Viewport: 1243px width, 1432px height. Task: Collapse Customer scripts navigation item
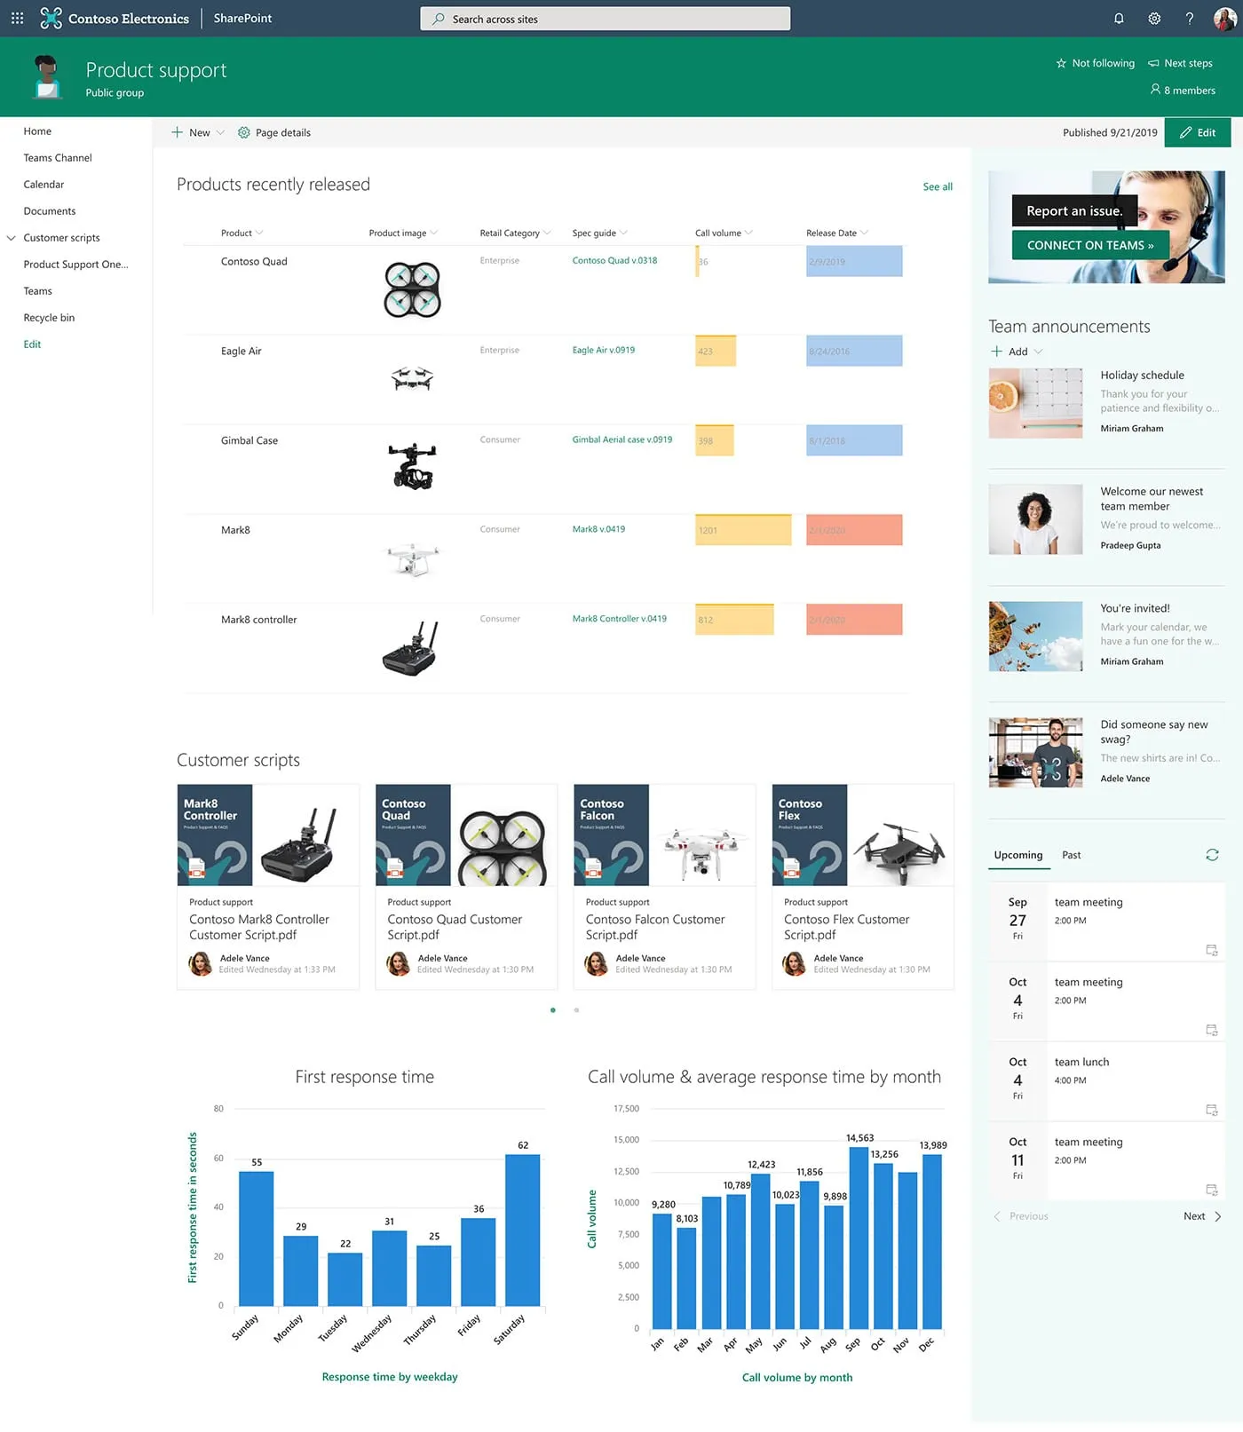(12, 238)
